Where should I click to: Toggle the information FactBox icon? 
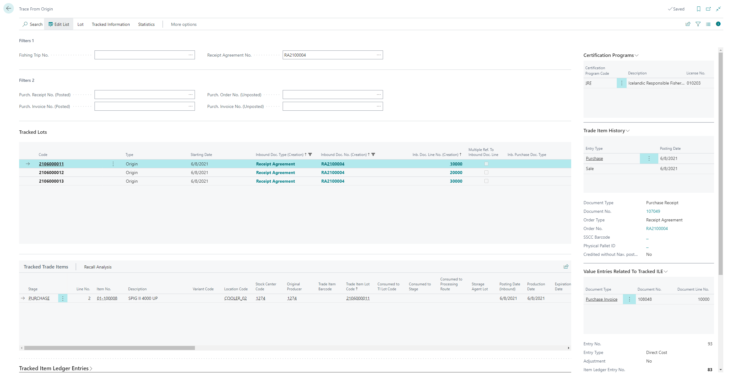(x=718, y=24)
